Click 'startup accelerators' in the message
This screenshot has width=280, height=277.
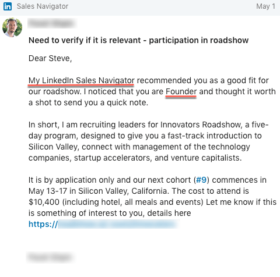point(113,158)
